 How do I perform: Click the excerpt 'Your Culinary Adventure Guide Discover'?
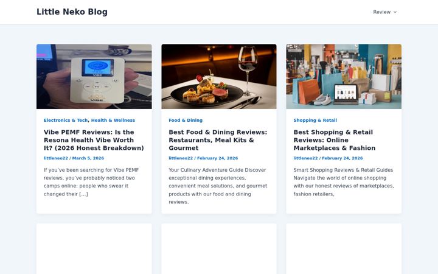click(218, 186)
